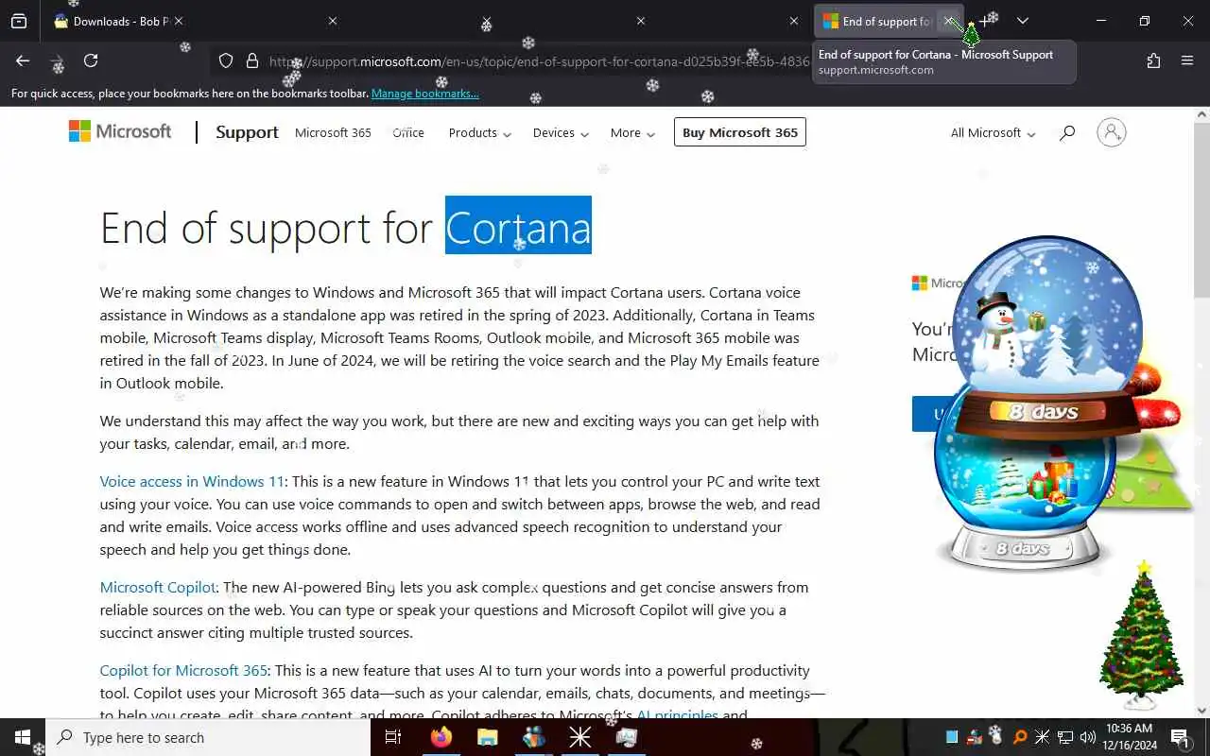
Task: Open File Explorer from the taskbar
Action: (487, 737)
